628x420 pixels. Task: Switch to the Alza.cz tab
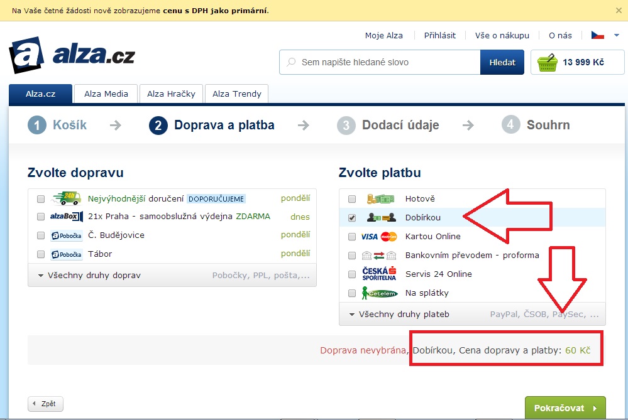tap(40, 94)
